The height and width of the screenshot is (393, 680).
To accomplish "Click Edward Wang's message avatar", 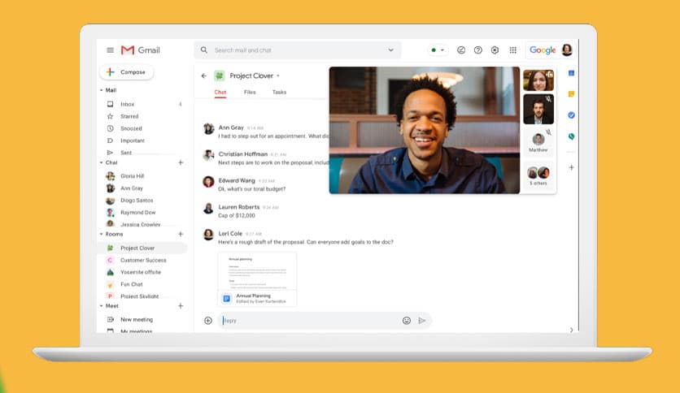I will point(208,181).
